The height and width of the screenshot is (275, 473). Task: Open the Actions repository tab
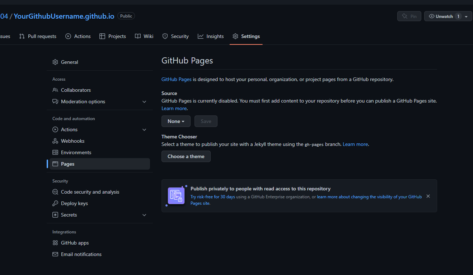78,36
